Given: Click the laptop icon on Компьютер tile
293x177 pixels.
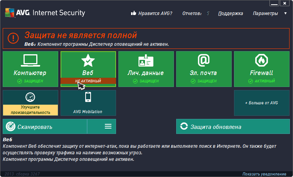Looking at the screenshot, I should [30, 60].
